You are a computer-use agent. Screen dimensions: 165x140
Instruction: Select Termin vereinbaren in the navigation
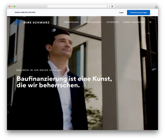click(134, 22)
